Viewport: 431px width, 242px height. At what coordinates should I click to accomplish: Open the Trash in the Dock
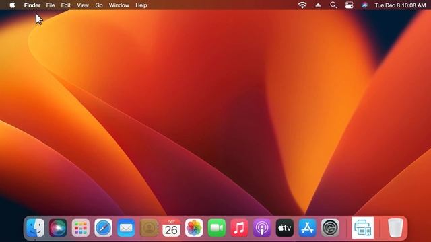[x=395, y=228]
